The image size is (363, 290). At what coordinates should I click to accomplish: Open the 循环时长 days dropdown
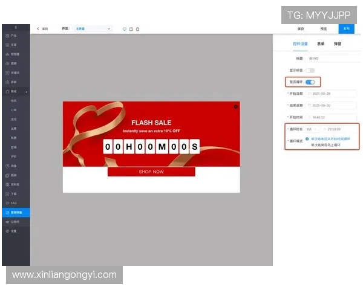(312, 129)
